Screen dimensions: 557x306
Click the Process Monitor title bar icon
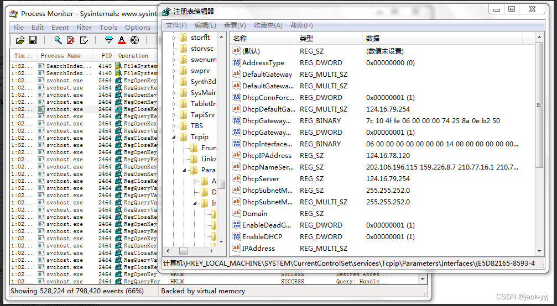click(13, 14)
